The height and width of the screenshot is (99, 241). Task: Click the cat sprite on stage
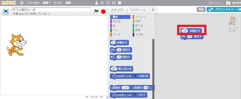(x=17, y=45)
